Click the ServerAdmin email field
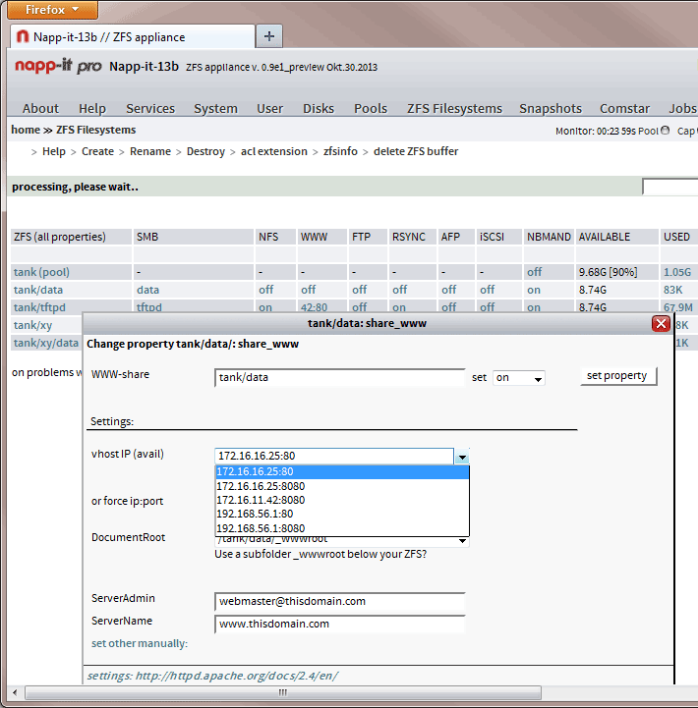The height and width of the screenshot is (708, 698). click(x=340, y=601)
